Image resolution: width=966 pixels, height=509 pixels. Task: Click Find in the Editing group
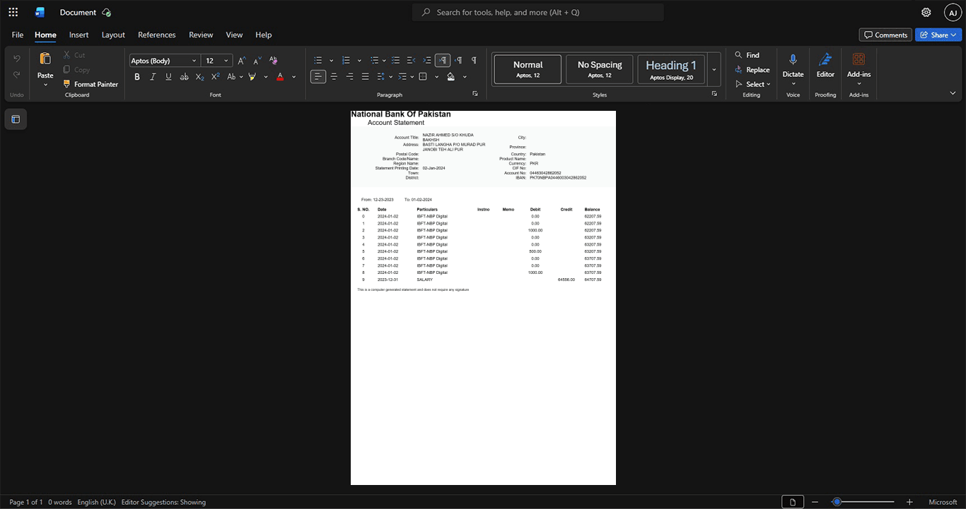[747, 54]
